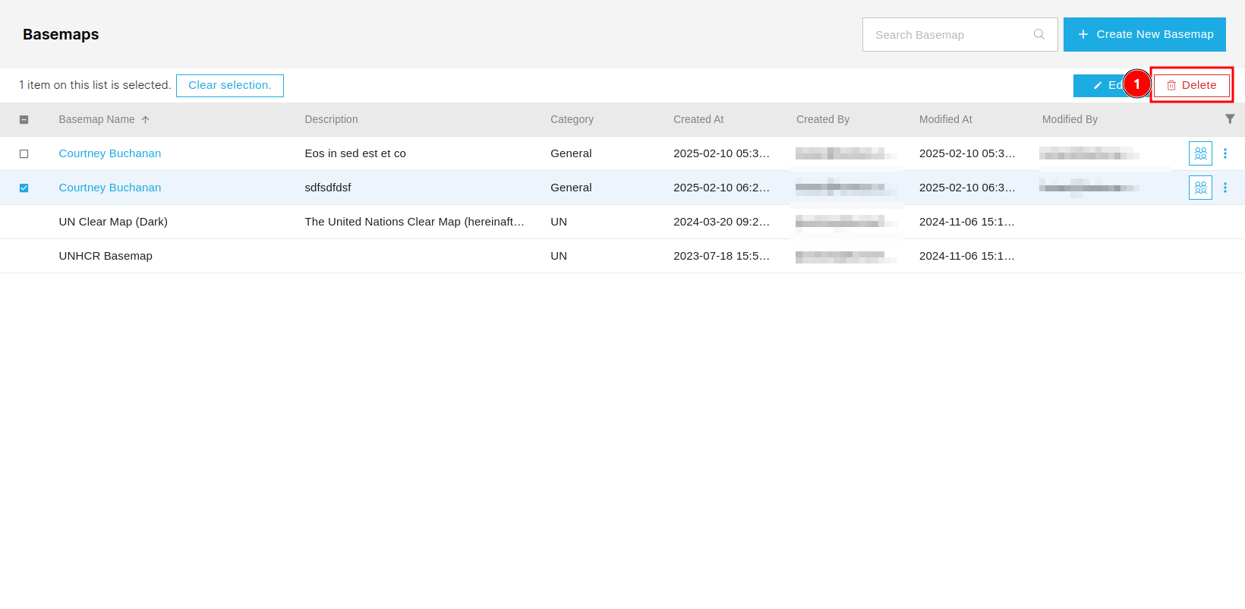Open share users icon for Eos row
Screen dimensions: 1245x609
coord(1200,153)
